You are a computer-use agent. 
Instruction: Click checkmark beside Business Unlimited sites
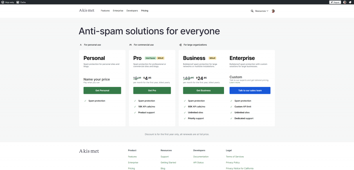185,112
